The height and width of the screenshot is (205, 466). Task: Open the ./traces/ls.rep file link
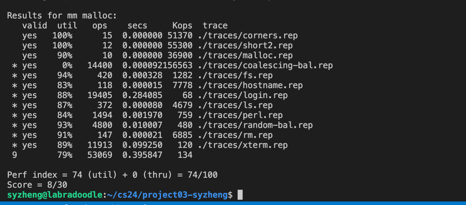235,105
